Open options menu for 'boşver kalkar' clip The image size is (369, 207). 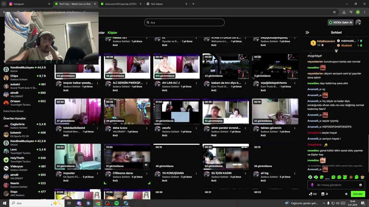[x=97, y=83]
